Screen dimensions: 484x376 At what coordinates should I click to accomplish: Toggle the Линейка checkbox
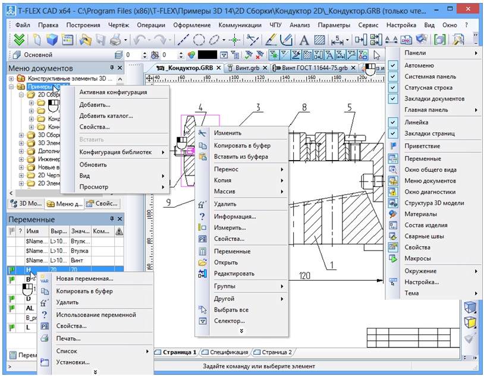[392, 123]
